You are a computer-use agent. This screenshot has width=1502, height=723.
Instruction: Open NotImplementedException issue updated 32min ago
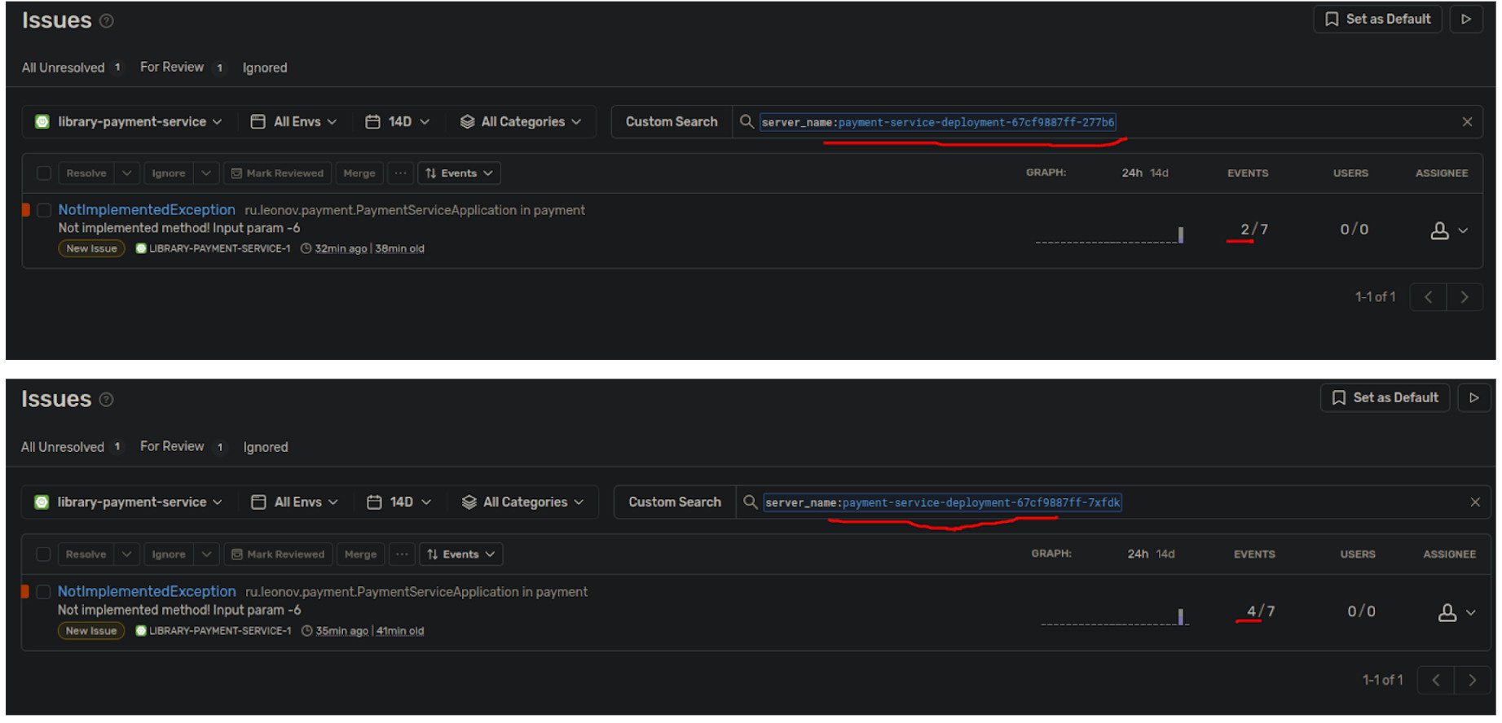tap(147, 210)
